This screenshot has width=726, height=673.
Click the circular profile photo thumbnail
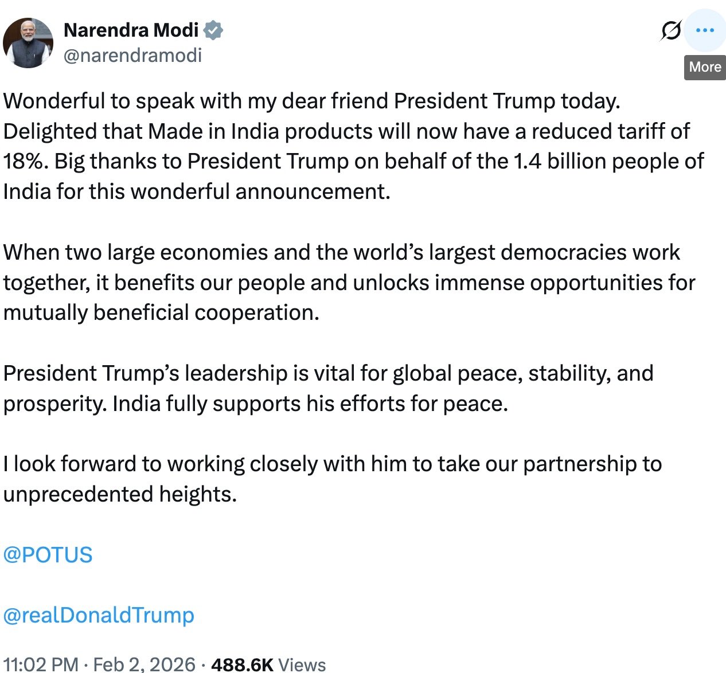(28, 42)
